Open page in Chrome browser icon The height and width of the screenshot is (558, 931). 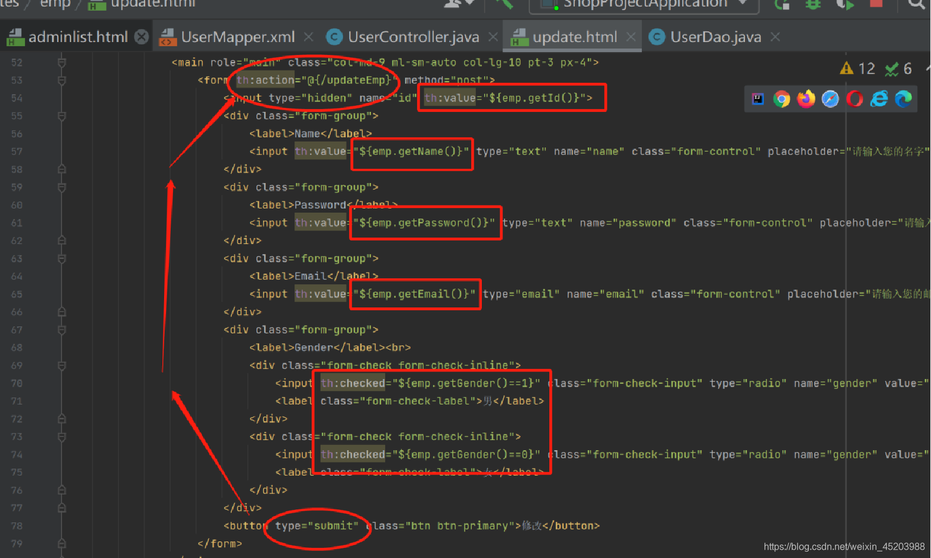pyautogui.click(x=782, y=99)
